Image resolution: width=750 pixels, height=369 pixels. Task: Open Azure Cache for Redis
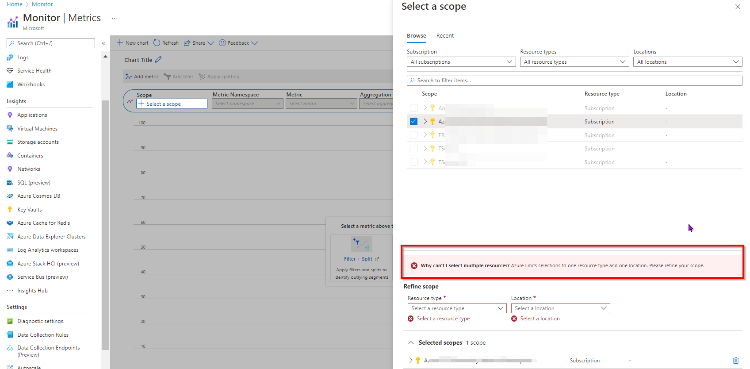[43, 223]
